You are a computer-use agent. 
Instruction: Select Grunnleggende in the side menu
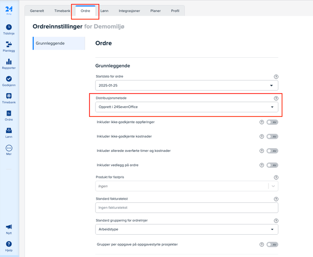[x=59, y=43]
